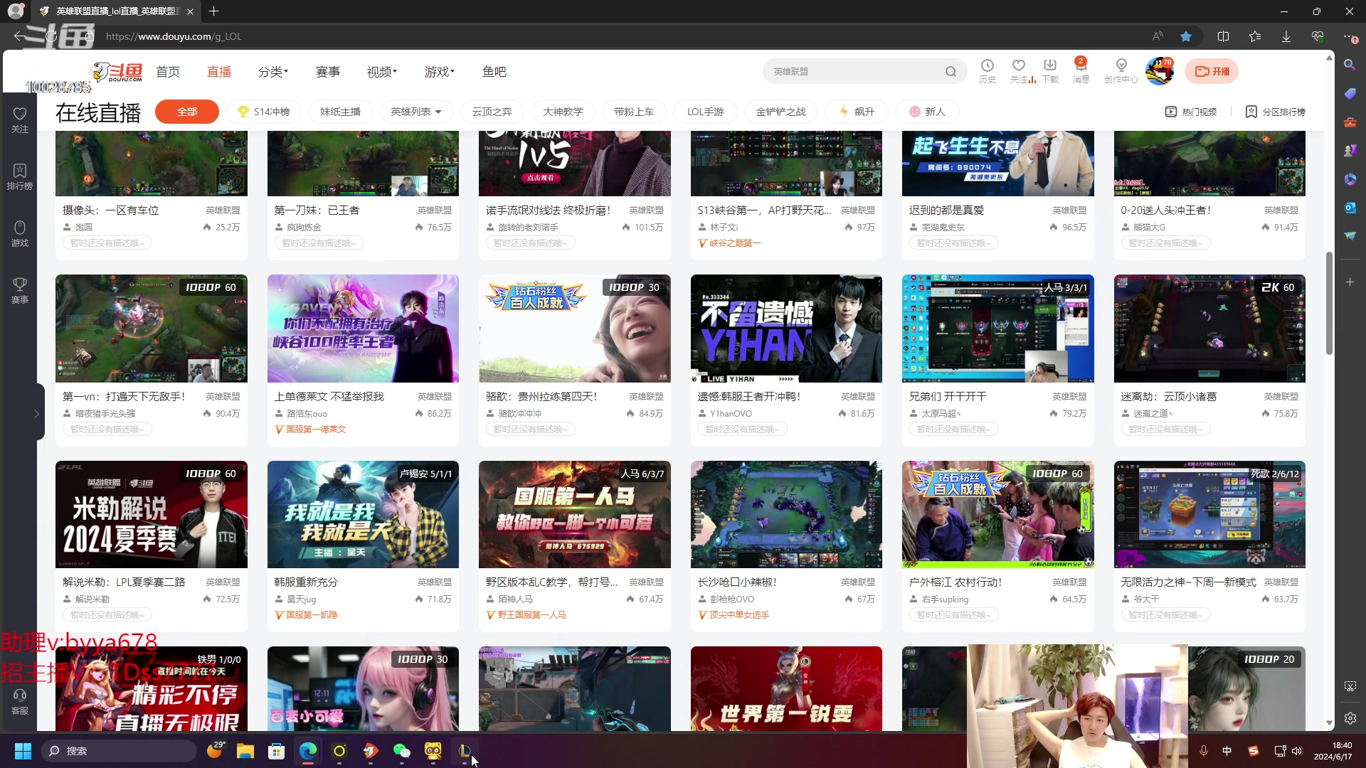Open the 赛事 nav item
This screenshot has height=768, width=1366.
(328, 72)
